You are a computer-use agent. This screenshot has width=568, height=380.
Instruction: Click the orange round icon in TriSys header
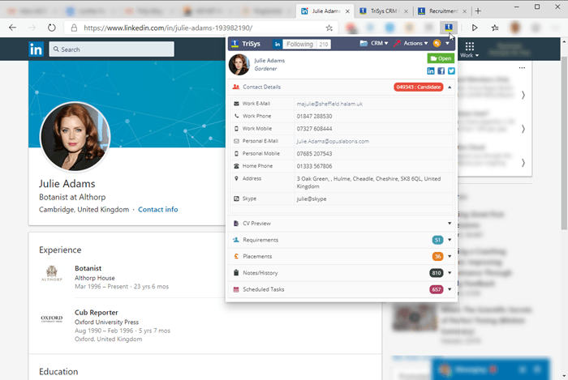[x=437, y=44]
